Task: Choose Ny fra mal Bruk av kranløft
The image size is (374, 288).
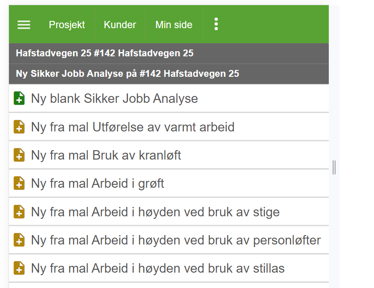Action: (x=106, y=155)
